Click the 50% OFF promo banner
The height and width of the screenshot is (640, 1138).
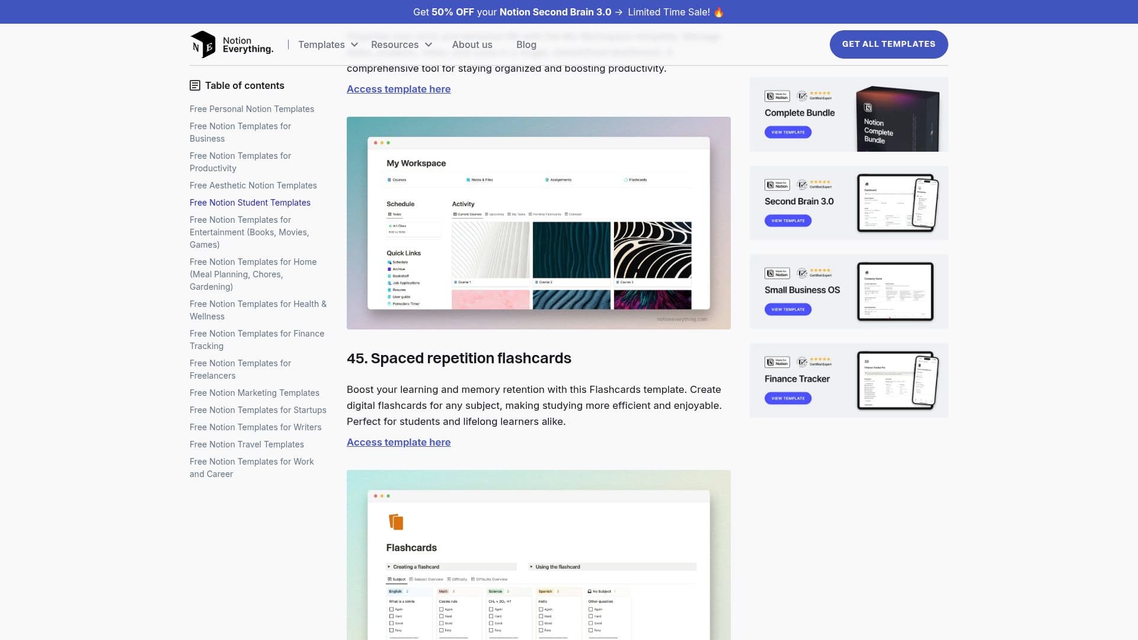click(x=568, y=12)
